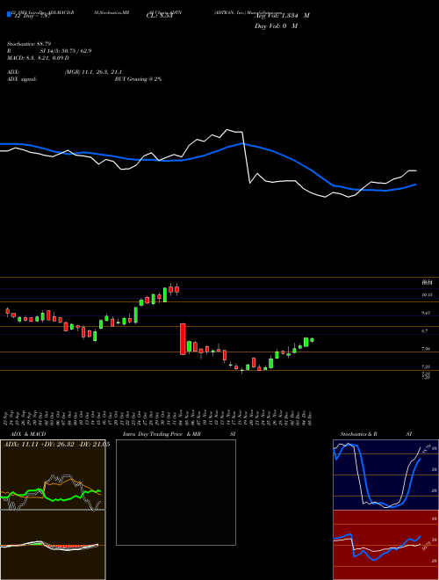Click 'Intra Day Trading Price & MR' title
The width and height of the screenshot is (439, 580).
coord(162,434)
